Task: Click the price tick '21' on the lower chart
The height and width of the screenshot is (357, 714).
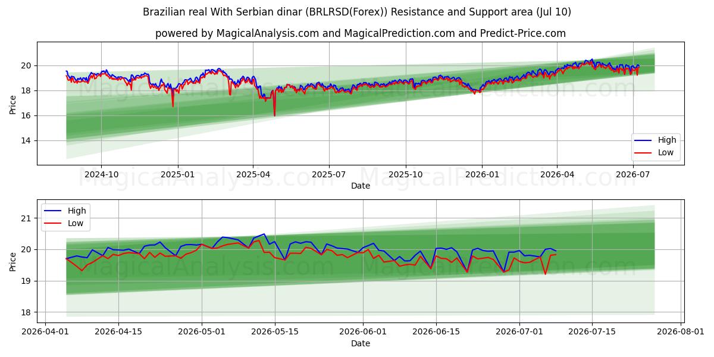Action: click(x=27, y=218)
